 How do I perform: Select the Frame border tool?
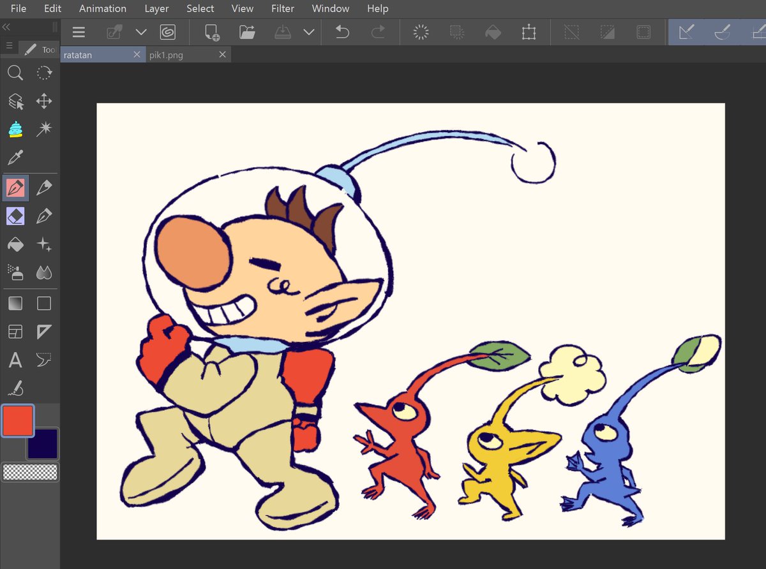coord(15,332)
